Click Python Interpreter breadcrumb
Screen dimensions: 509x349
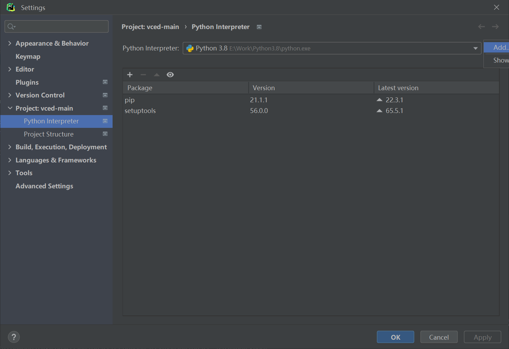(221, 27)
